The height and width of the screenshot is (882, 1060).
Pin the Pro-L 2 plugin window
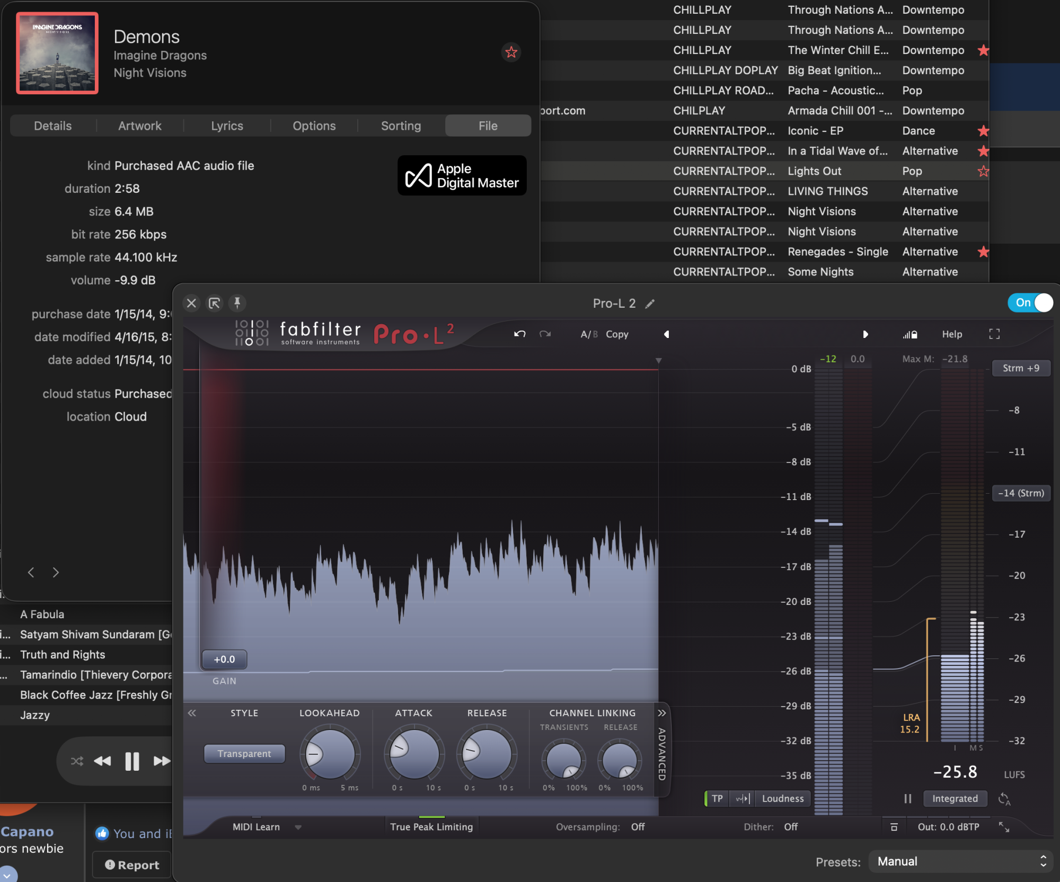(x=237, y=303)
